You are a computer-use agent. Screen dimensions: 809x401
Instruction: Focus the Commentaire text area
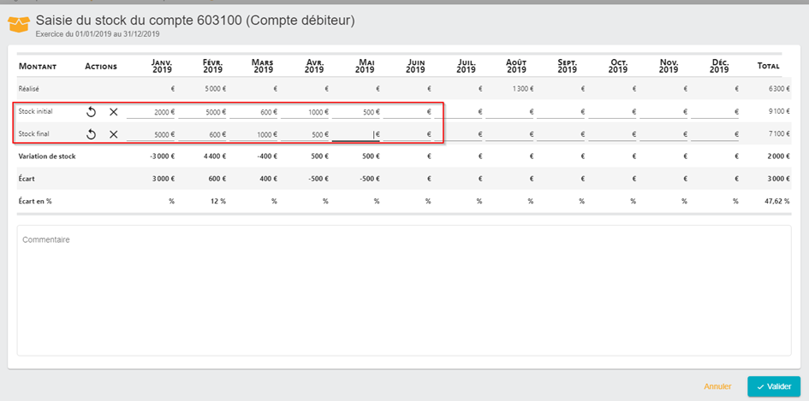[404, 290]
